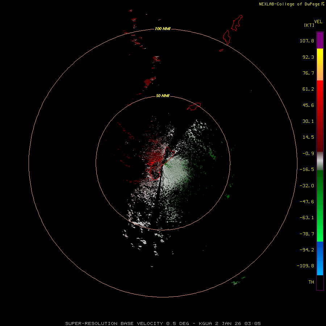Click the [KT] units label
This screenshot has width=326, height=326.
click(x=309, y=25)
